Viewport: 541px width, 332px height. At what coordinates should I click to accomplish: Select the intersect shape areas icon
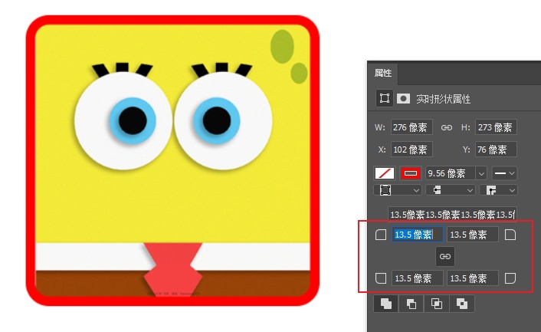[x=437, y=304]
